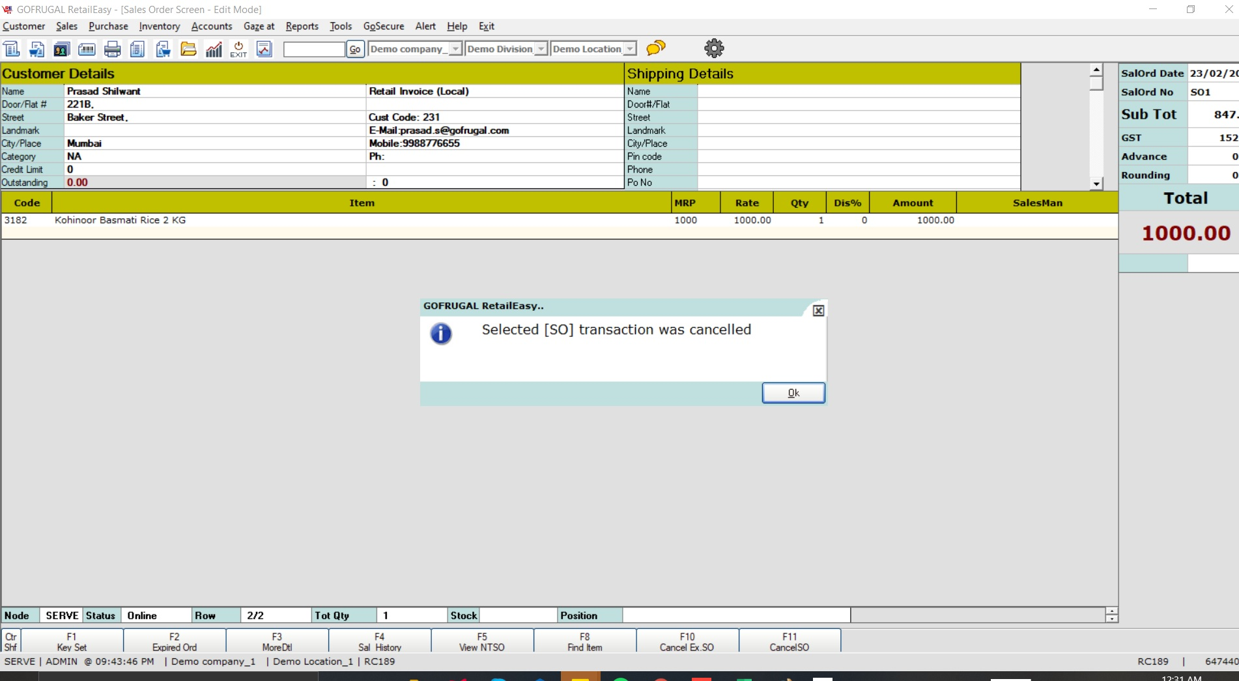Click the shipping Name input field
The width and height of the screenshot is (1239, 681).
tap(859, 91)
